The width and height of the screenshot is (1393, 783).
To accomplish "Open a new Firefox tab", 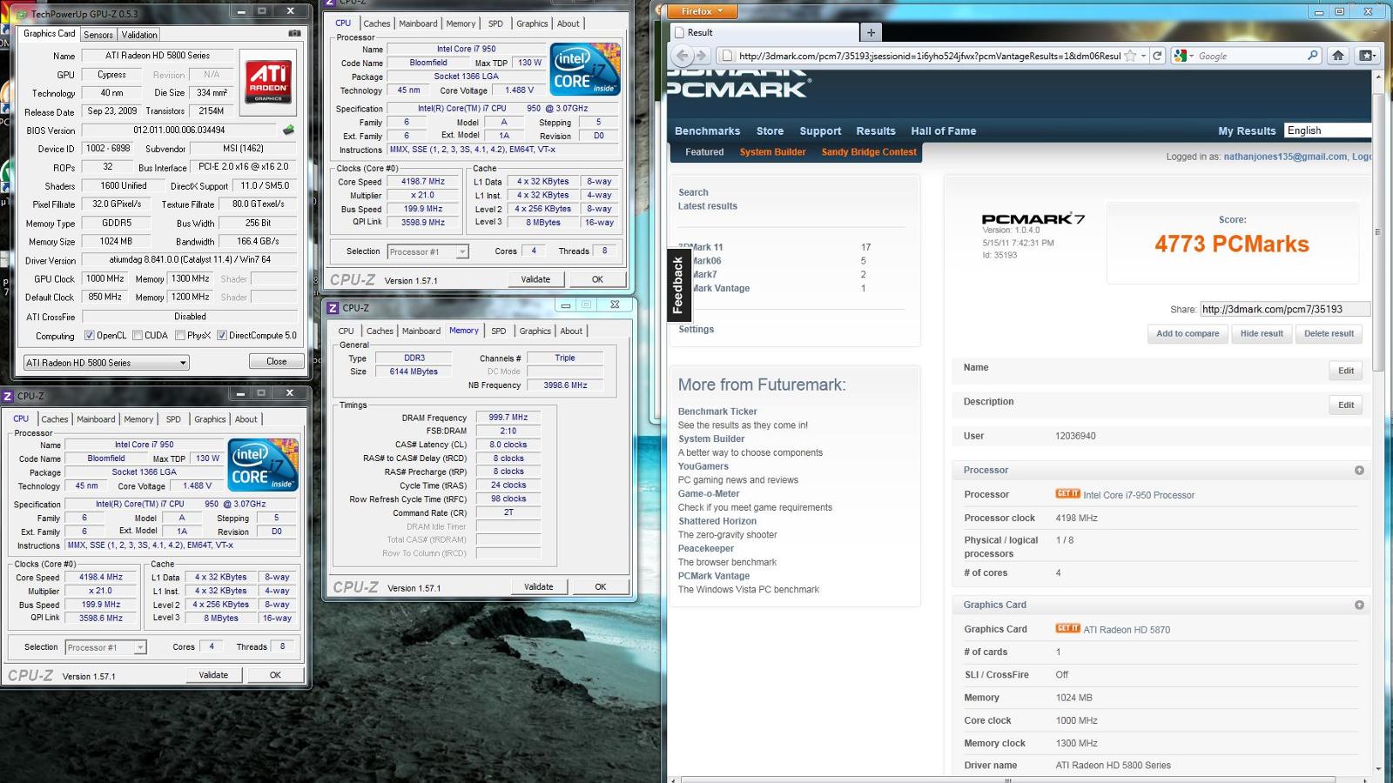I will (871, 32).
